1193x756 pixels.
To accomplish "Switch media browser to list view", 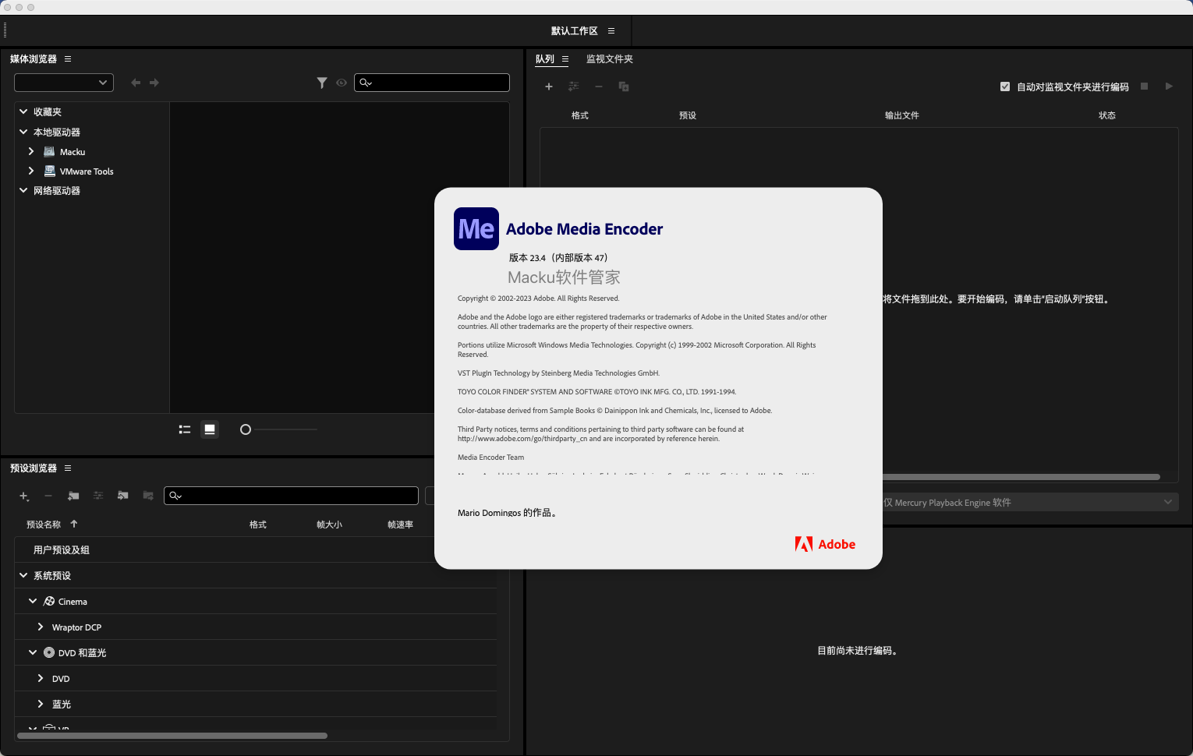I will 185,429.
